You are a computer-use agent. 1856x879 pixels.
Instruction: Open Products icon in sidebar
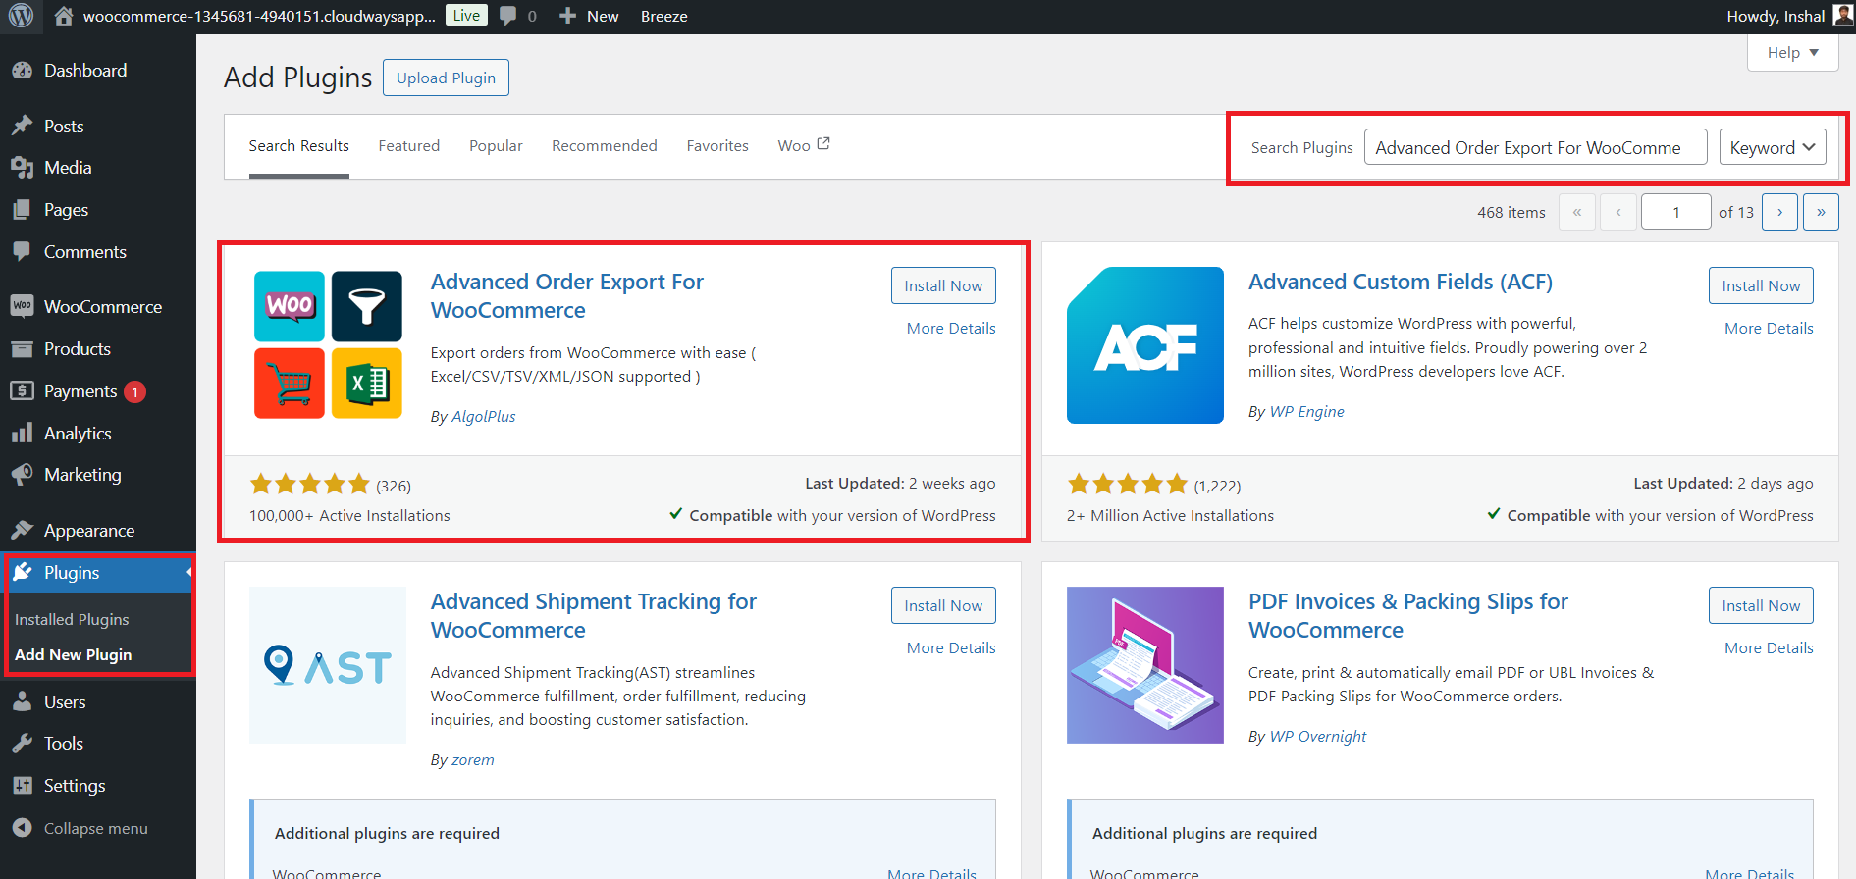click(22, 348)
